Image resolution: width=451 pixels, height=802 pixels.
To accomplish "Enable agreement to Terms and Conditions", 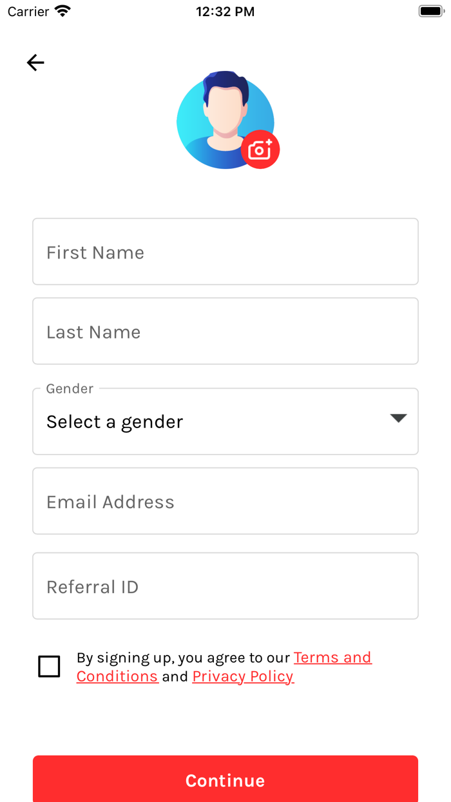I will point(49,667).
